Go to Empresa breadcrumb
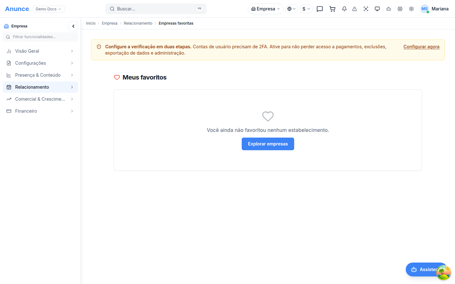Image resolution: width=455 pixels, height=284 pixels. (x=110, y=23)
